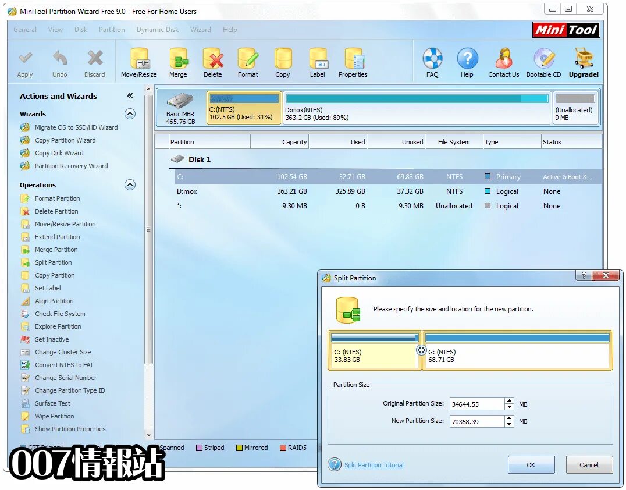Viewport: 626px width, 490px height.
Task: Choose Set Label operation
Action: tap(48, 288)
